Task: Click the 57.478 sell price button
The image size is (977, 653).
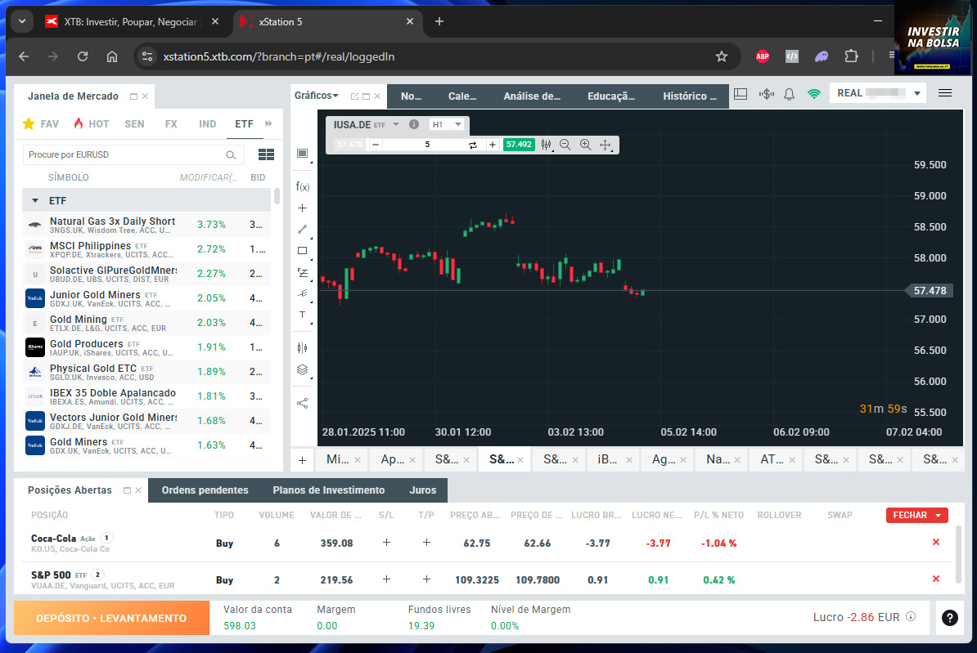Action: pos(349,145)
